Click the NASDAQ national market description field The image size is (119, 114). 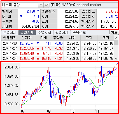pos(84,5)
